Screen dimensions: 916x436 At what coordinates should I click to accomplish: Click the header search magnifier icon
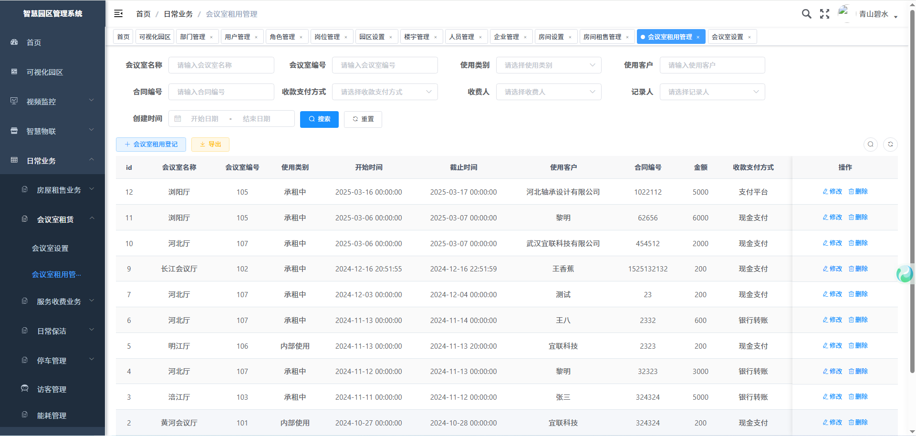(x=806, y=14)
